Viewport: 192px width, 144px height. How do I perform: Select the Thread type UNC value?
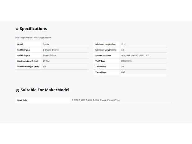point(123,72)
